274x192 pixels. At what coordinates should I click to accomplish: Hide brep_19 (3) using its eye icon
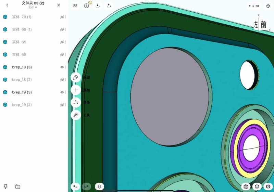pyautogui.click(x=62, y=92)
